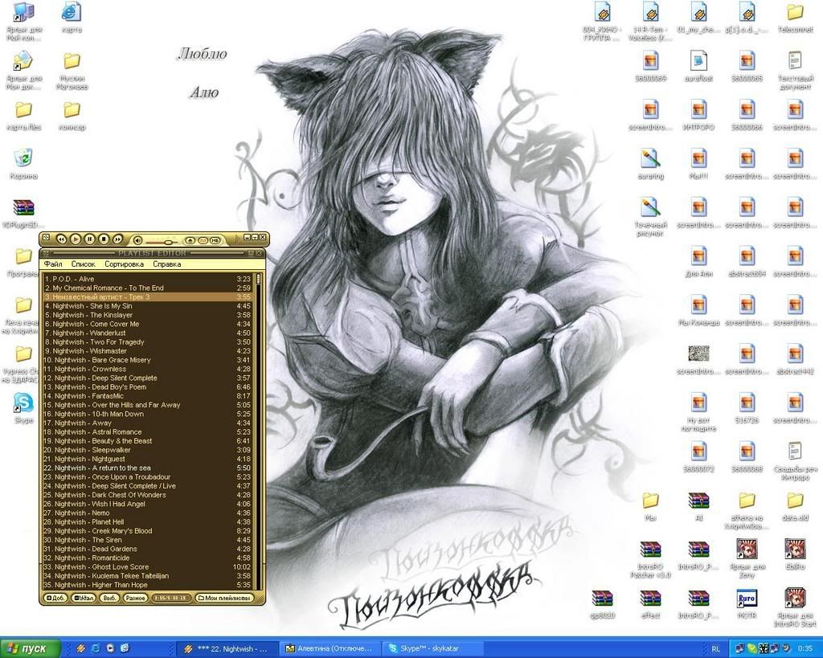Screen dimensions: 823x658
Task: Select the abstract442 image file
Action: 795,359
